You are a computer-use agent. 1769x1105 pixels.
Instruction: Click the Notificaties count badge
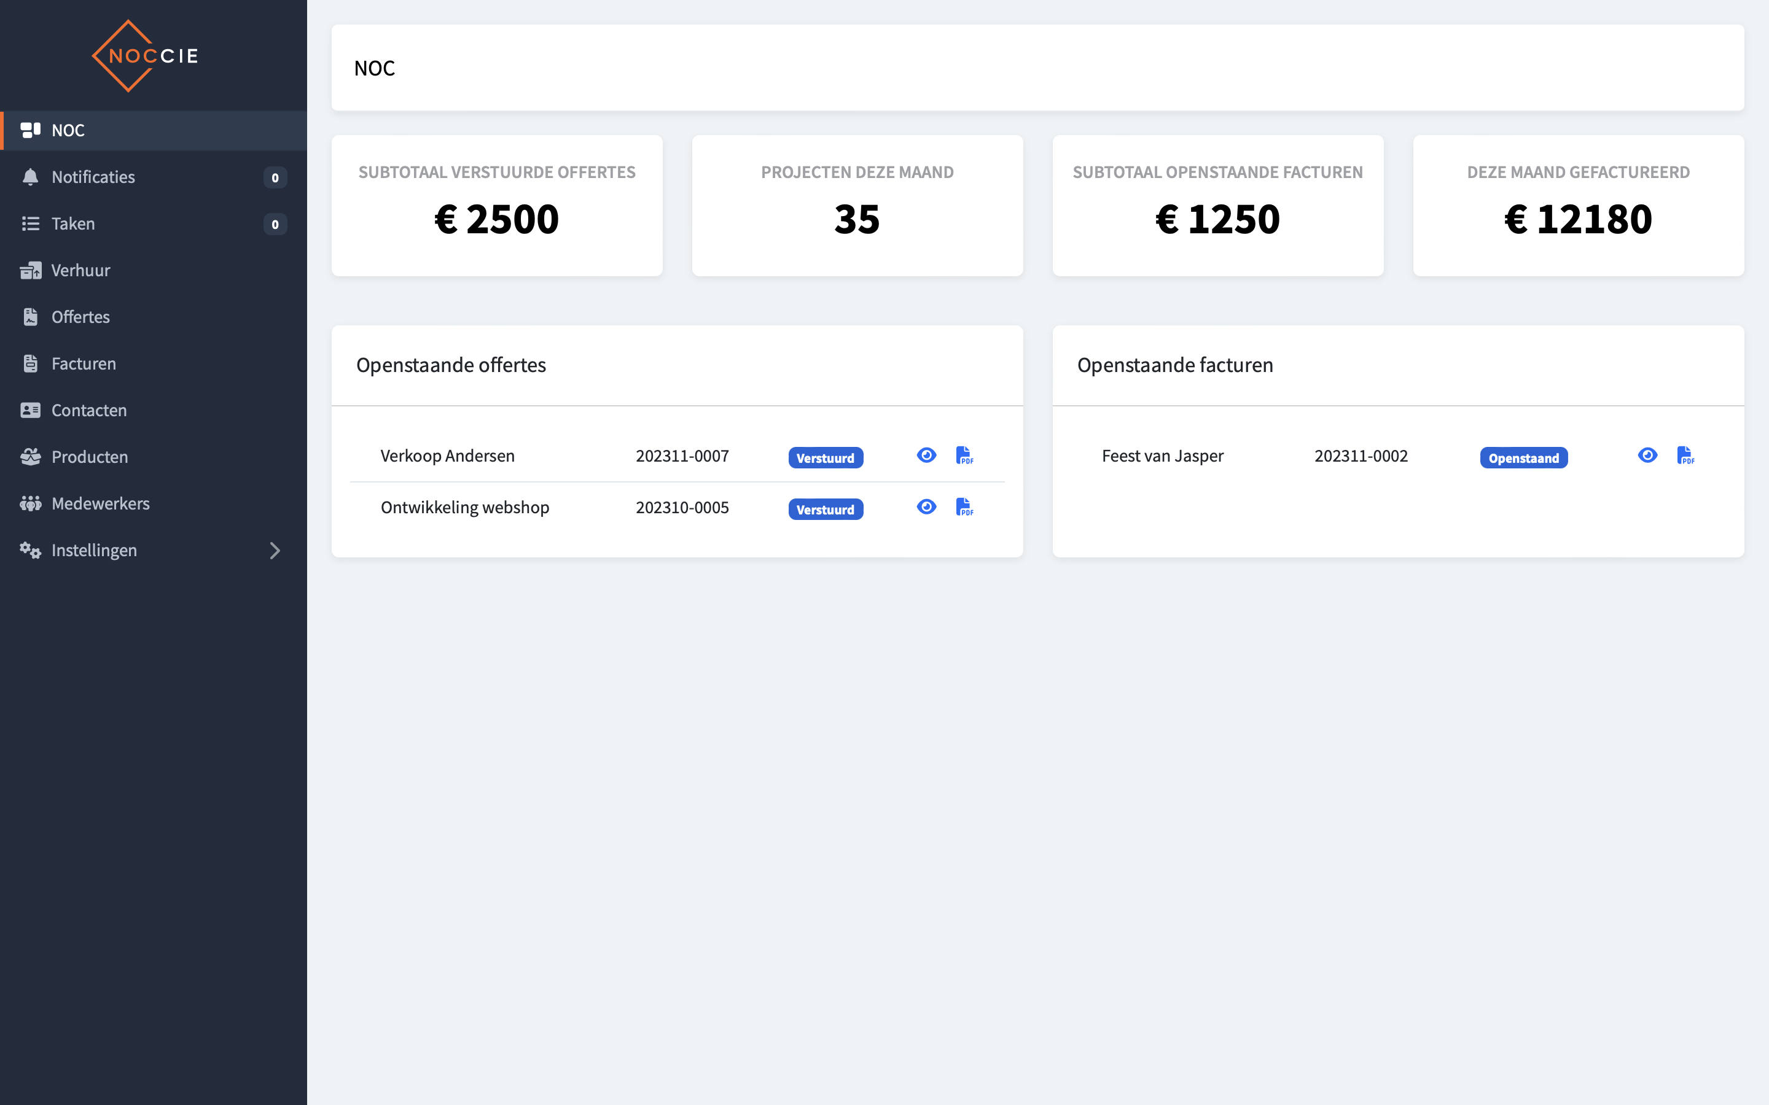point(275,177)
